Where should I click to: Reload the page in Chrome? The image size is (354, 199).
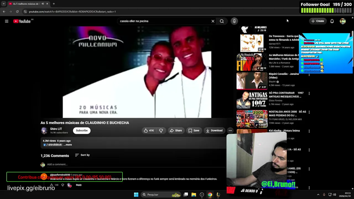pyautogui.click(x=17, y=12)
